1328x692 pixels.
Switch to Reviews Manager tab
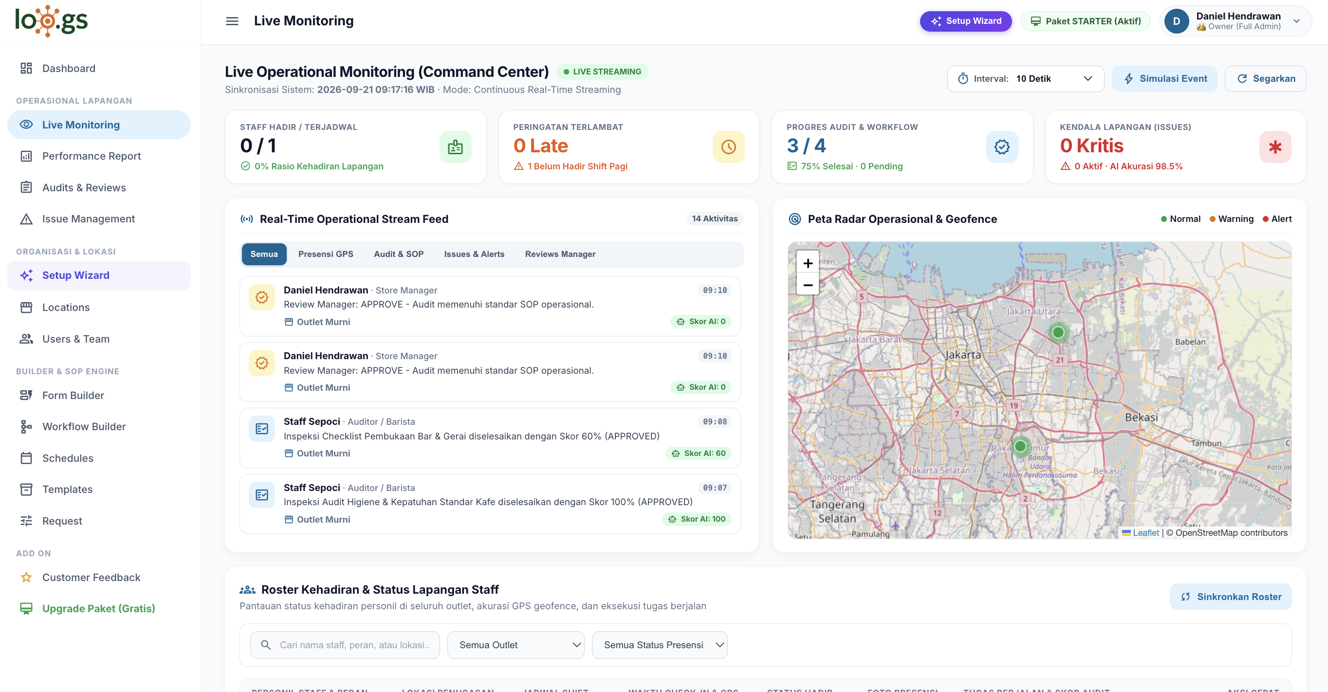[x=560, y=254]
